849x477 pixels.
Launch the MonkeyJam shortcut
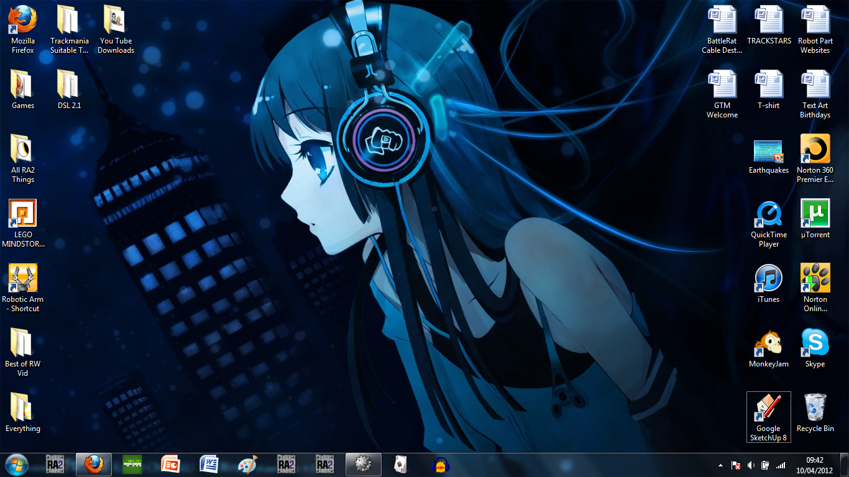click(x=769, y=348)
